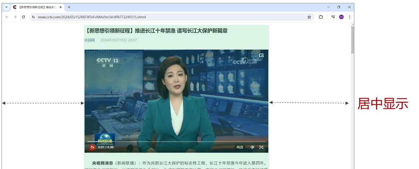Open the media control toolbar icon
The width and height of the screenshot is (419, 169).
(333, 17)
